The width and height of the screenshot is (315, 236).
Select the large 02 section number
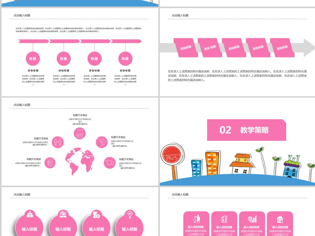225,130
